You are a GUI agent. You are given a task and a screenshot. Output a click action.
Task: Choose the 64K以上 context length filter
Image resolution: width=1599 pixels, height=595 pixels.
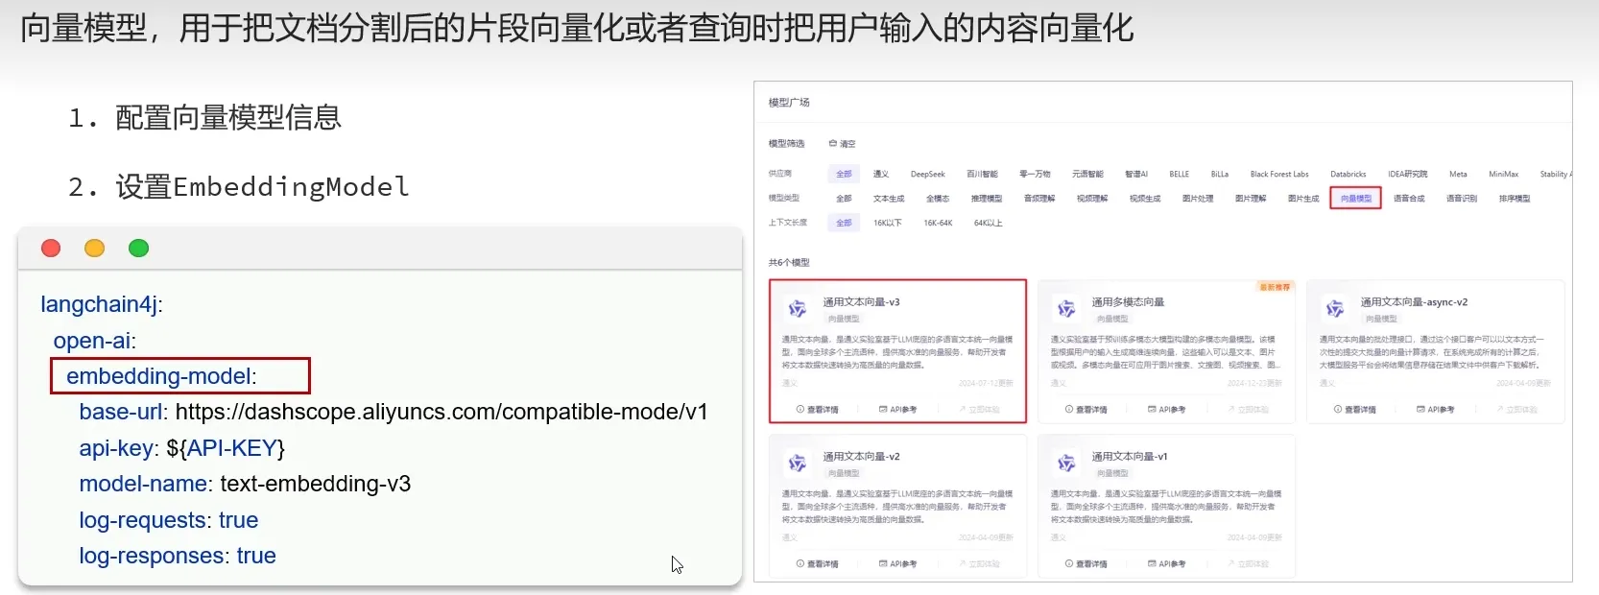tap(988, 223)
